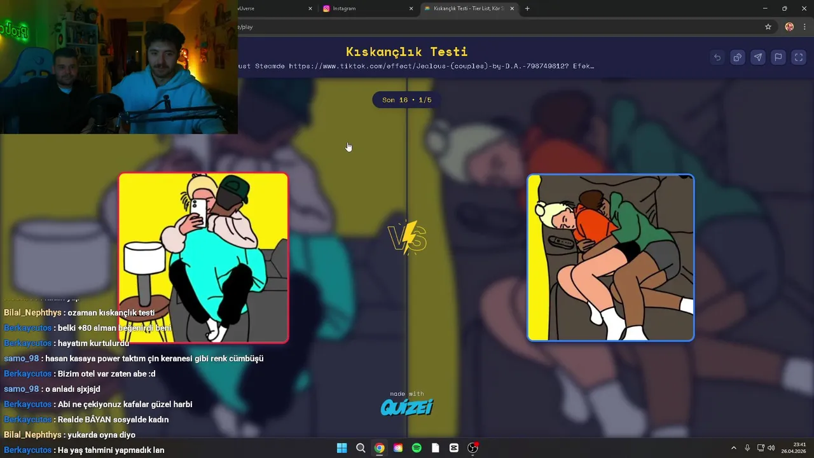The width and height of the screenshot is (814, 458).
Task: Click the colorful app icon next to Chrome
Action: click(x=398, y=448)
